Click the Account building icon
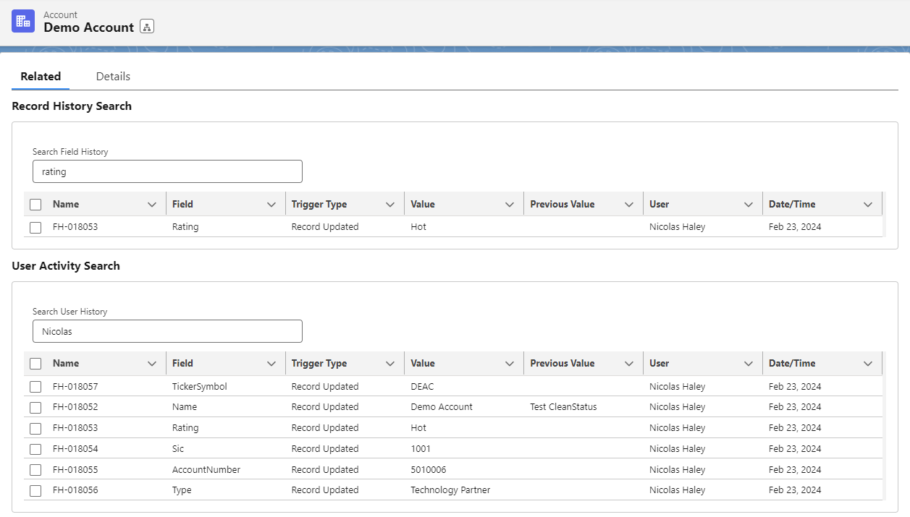The width and height of the screenshot is (910, 517). (x=23, y=21)
